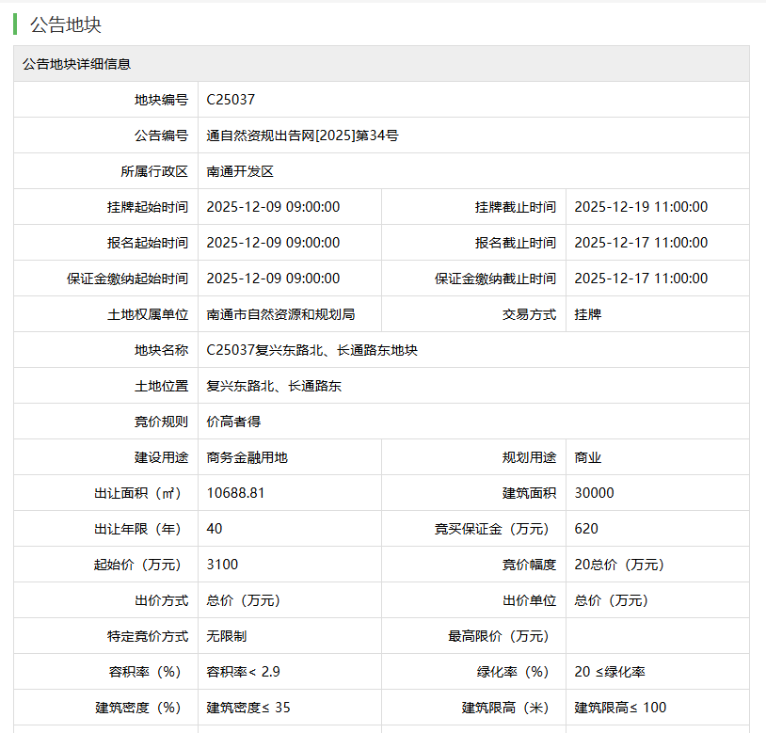This screenshot has width=766, height=733.
Task: Click the transaction method 挂牌
Action: click(x=589, y=313)
